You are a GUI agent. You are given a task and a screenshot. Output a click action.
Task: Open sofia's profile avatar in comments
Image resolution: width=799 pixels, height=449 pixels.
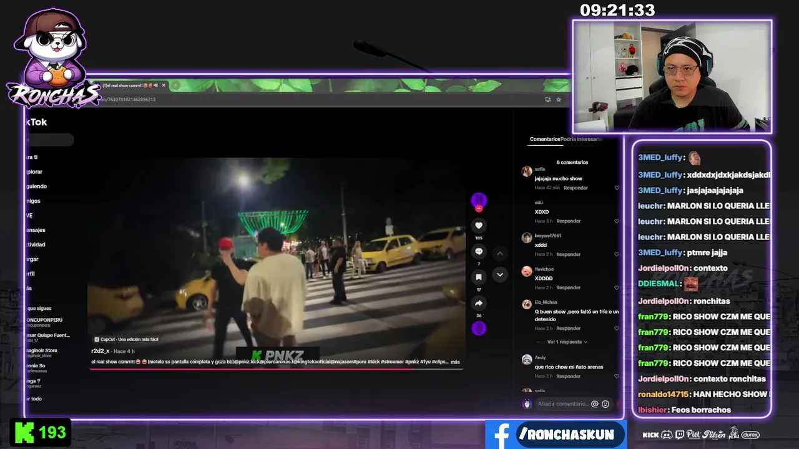(x=527, y=171)
